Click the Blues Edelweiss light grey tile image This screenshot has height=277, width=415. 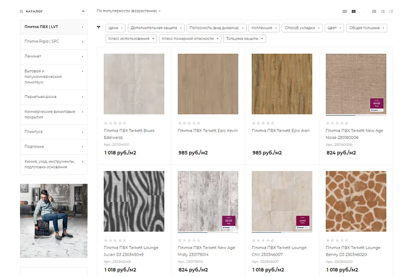(x=134, y=84)
